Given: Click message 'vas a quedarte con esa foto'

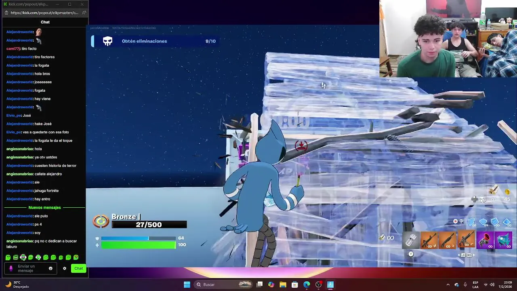Looking at the screenshot, I should coord(46,132).
